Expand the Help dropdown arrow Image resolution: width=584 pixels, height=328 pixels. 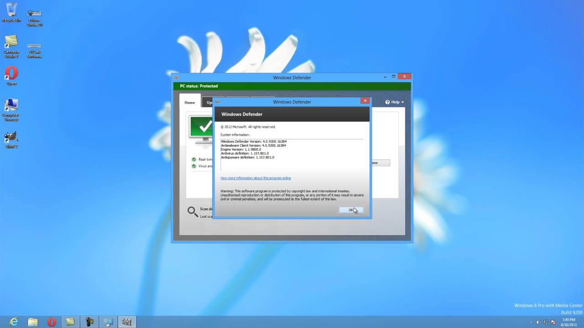click(403, 102)
